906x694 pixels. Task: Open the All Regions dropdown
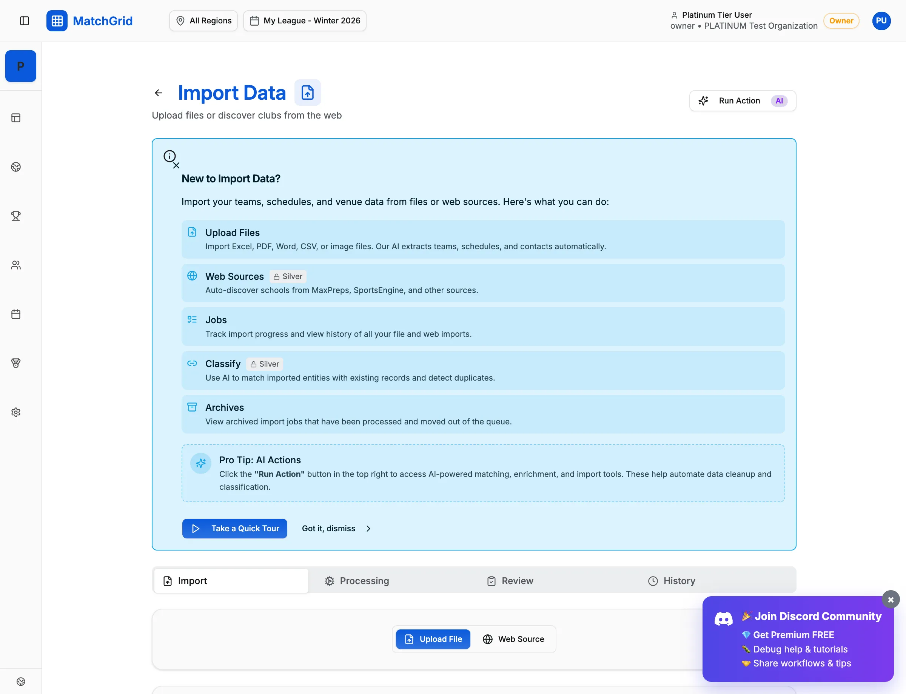203,20
